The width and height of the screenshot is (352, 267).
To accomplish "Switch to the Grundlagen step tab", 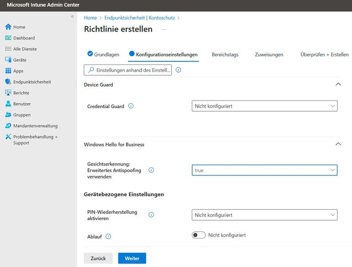I will [x=103, y=54].
